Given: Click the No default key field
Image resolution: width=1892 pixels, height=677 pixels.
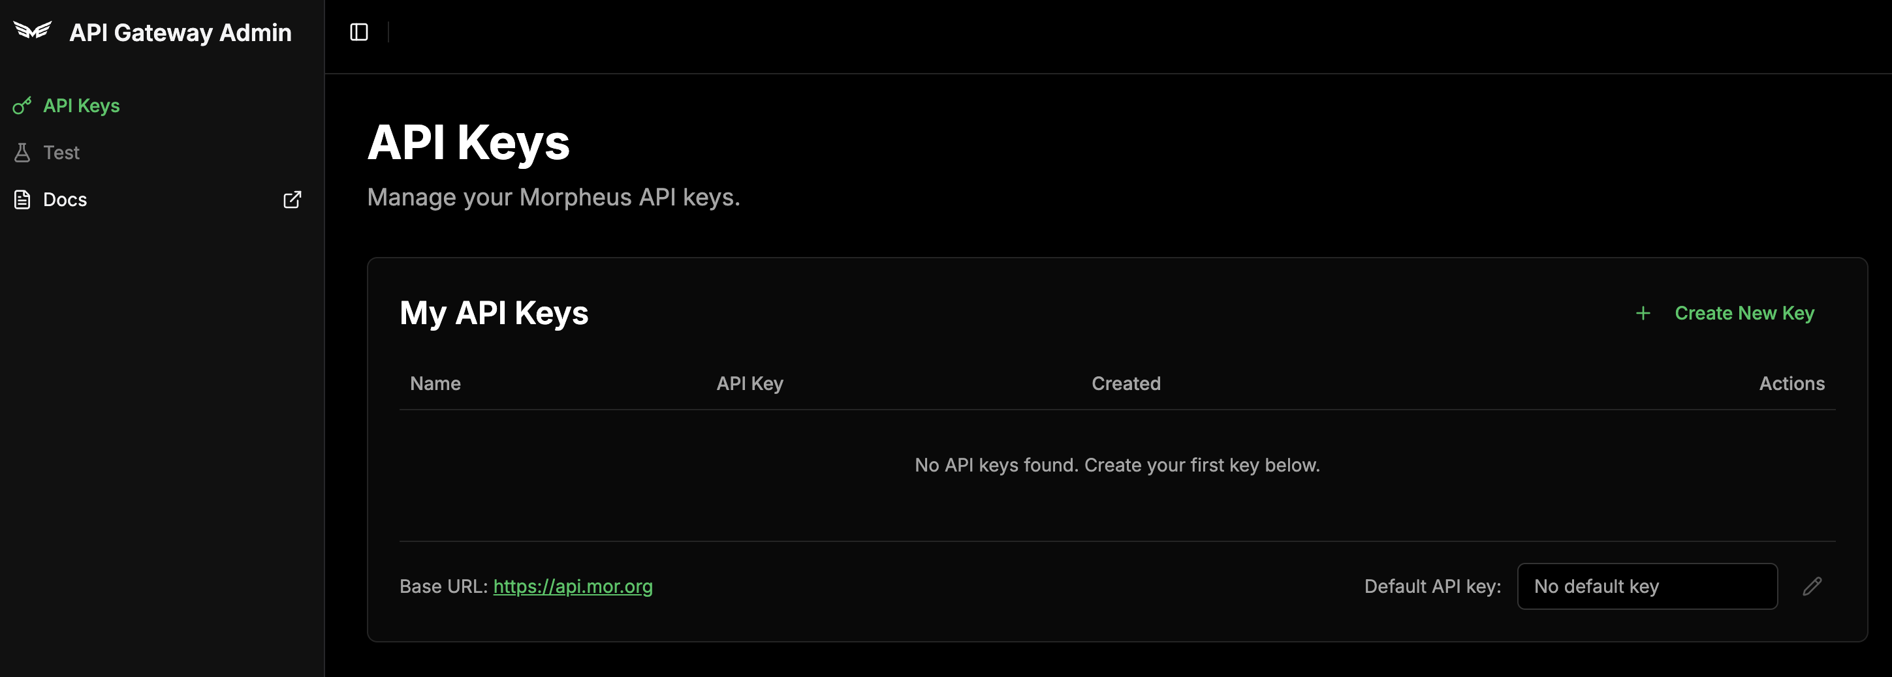Looking at the screenshot, I should click(1647, 586).
